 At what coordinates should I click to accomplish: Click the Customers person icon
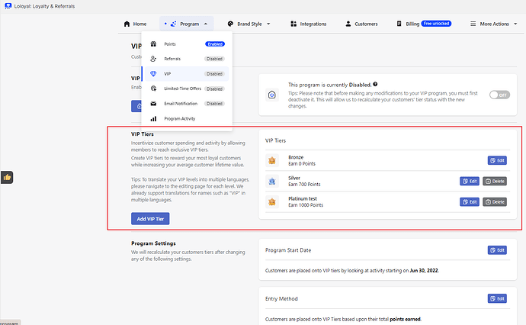tap(348, 24)
